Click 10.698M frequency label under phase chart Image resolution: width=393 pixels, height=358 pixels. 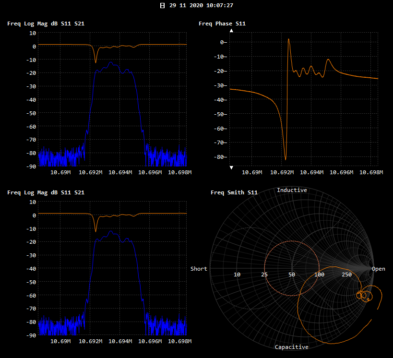pos(371,172)
